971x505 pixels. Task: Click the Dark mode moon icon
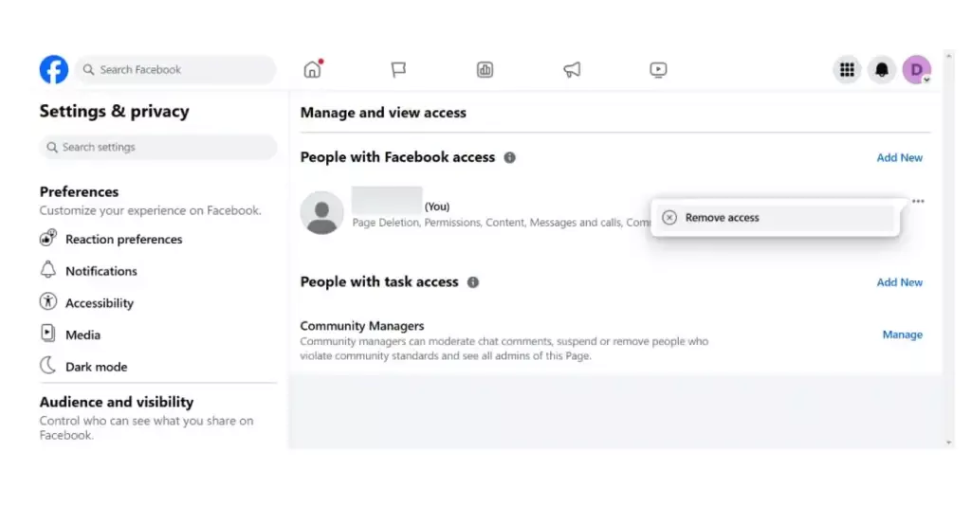point(47,365)
